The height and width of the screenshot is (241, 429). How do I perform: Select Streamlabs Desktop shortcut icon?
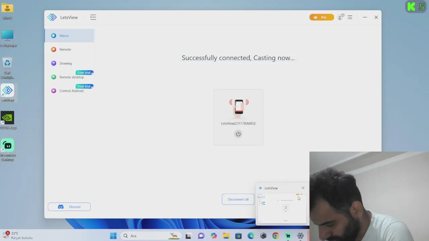click(x=7, y=150)
